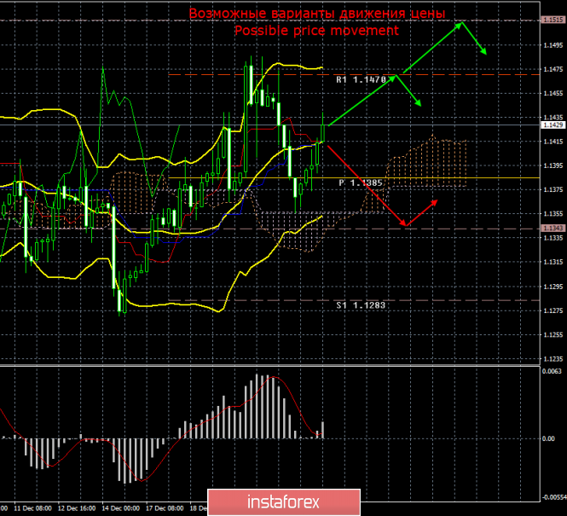The height and width of the screenshot is (516, 567).
Task: Open the instaforex logo banner
Action: pyautogui.click(x=284, y=502)
